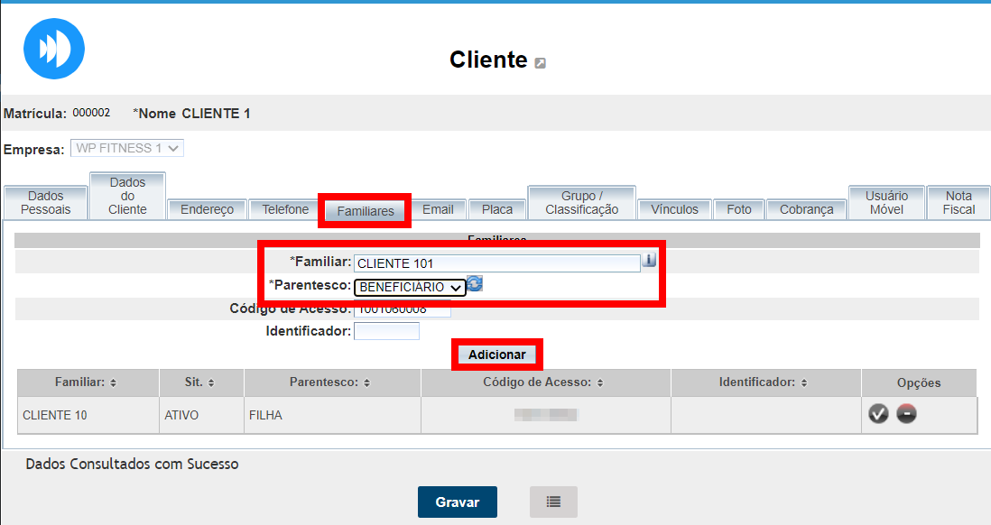Screen dimensions: 991x525
Task: Click the checkmark icon for CLIENTE 10
Action: (x=878, y=414)
